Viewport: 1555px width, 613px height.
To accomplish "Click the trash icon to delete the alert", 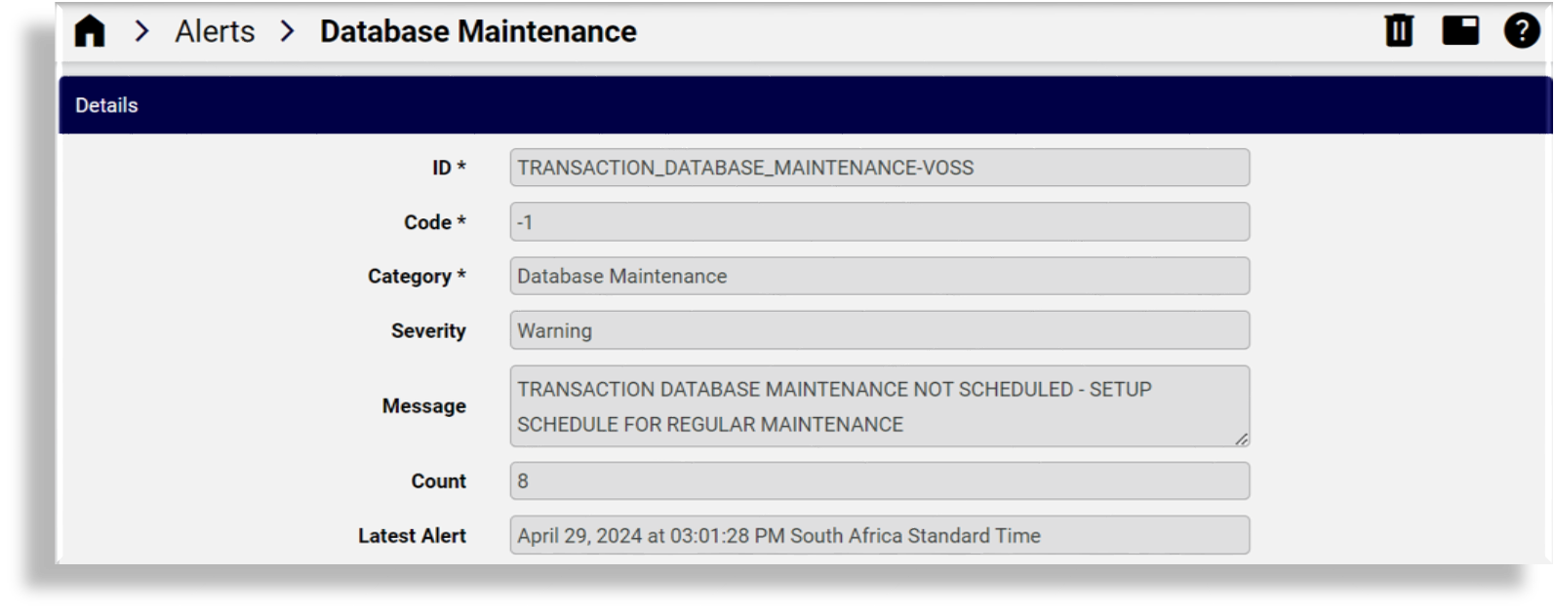I will click(x=1399, y=30).
